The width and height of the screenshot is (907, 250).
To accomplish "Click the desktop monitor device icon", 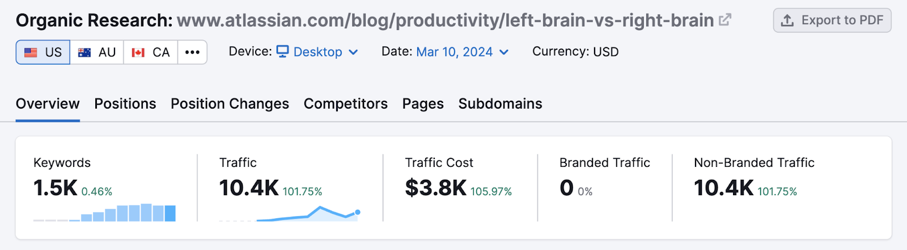I will (x=282, y=51).
